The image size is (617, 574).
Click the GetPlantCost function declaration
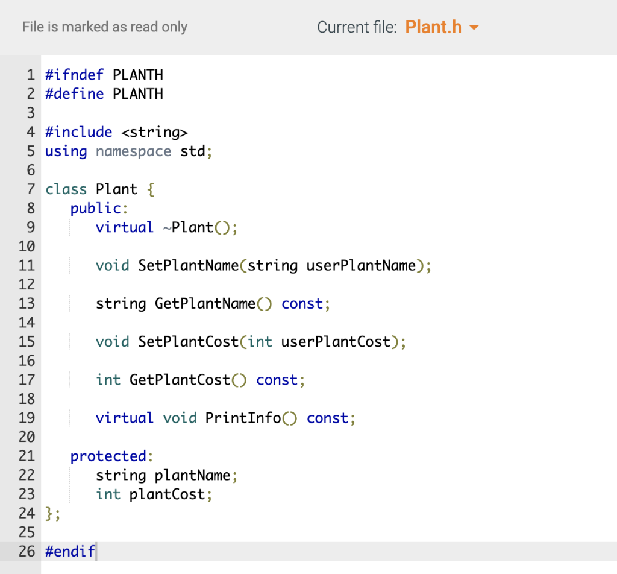click(199, 379)
